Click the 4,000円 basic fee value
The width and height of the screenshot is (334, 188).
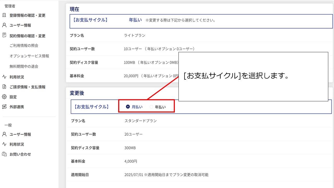coord(131,161)
